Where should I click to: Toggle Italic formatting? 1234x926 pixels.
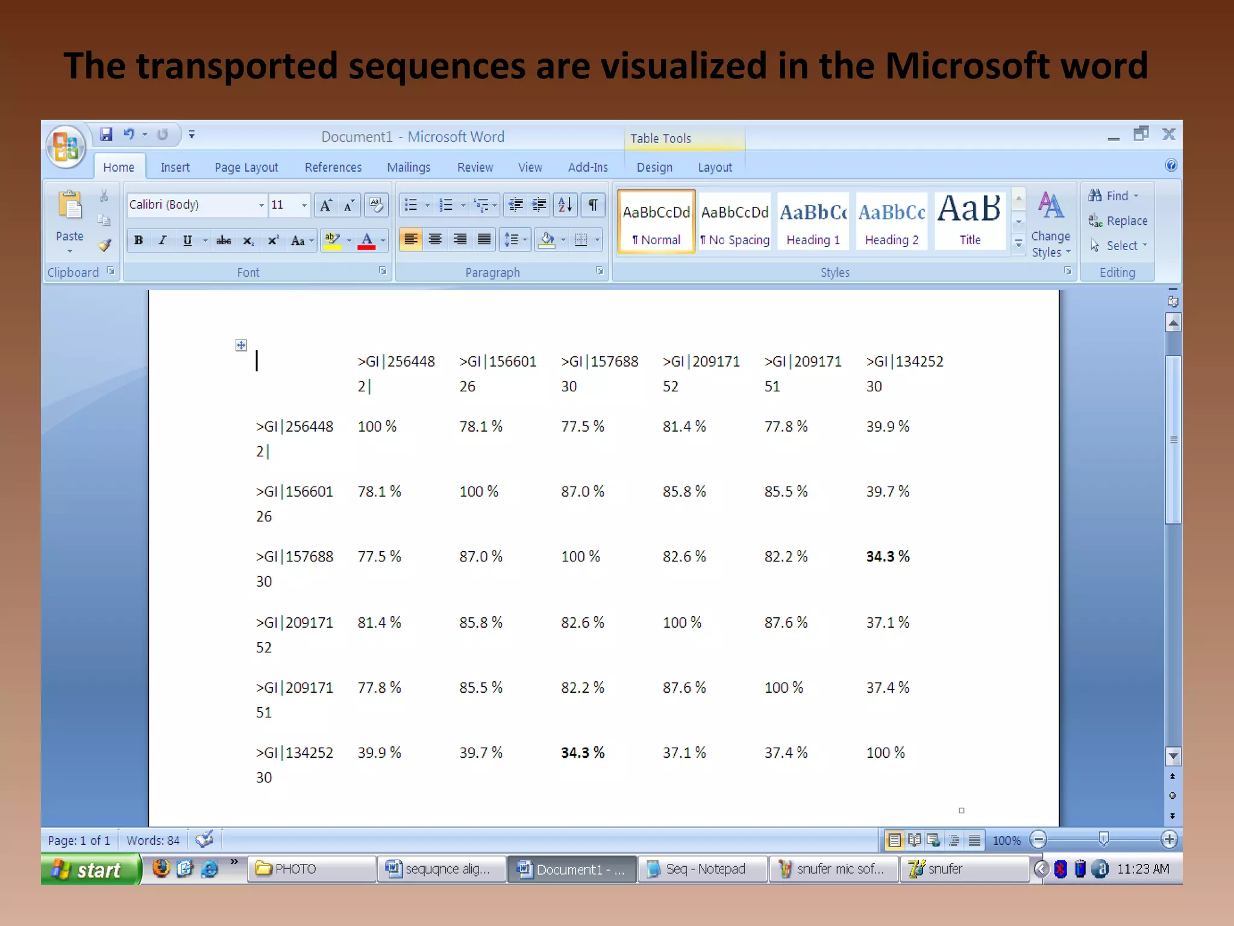coord(162,241)
